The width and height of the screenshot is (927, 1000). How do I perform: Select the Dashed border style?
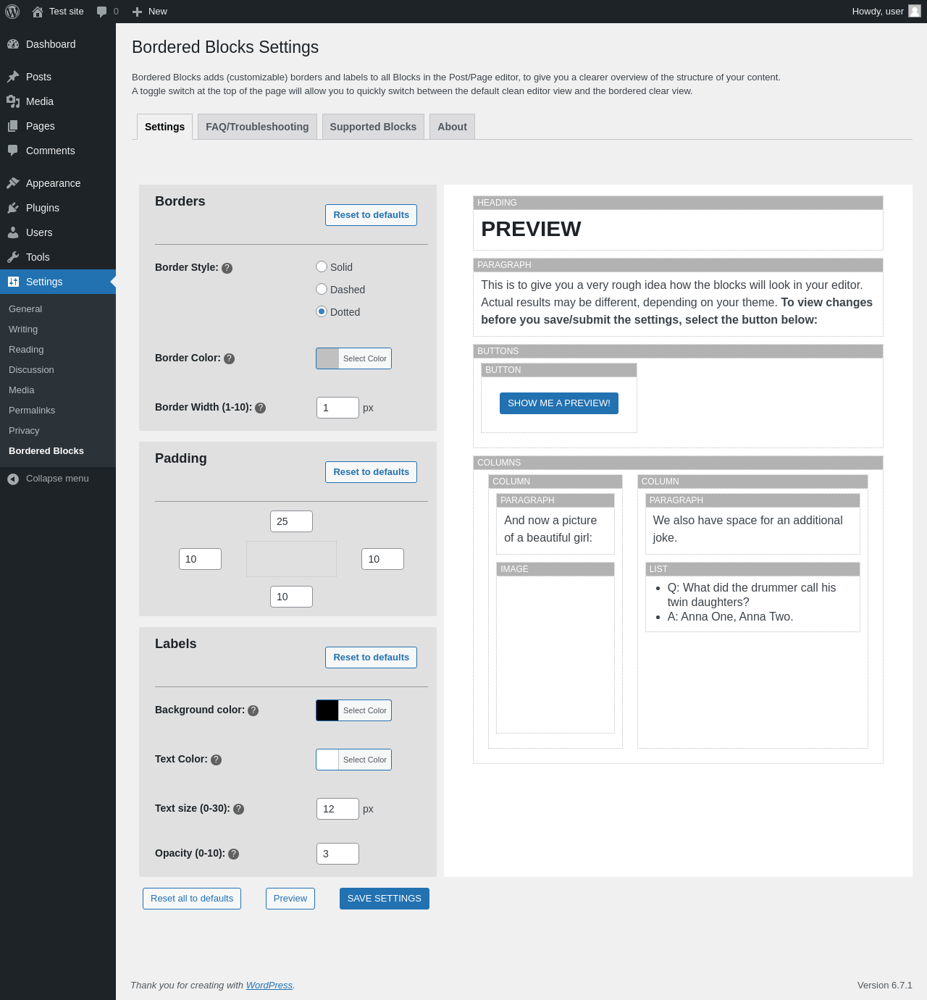coord(322,289)
